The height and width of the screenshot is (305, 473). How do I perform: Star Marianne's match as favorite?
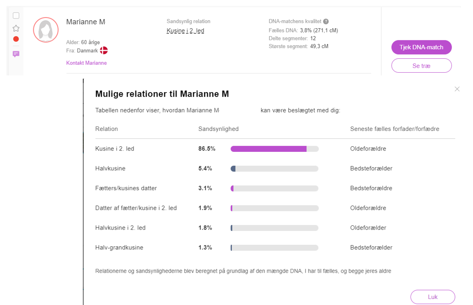pyautogui.click(x=16, y=28)
